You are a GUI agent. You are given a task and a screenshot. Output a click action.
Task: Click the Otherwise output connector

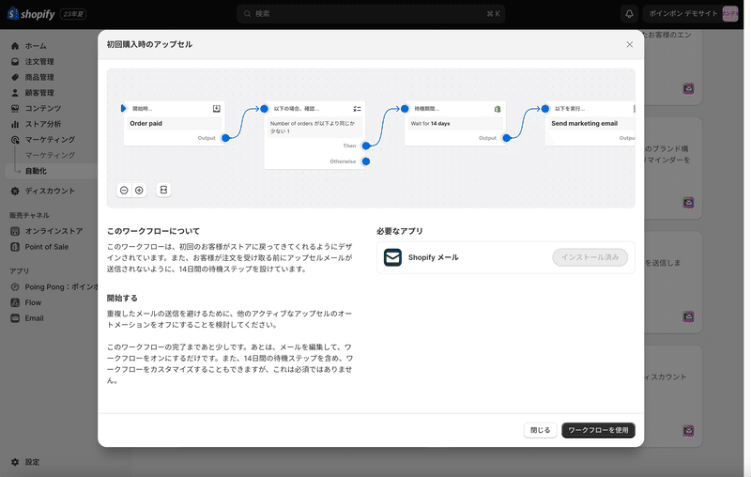coord(366,162)
